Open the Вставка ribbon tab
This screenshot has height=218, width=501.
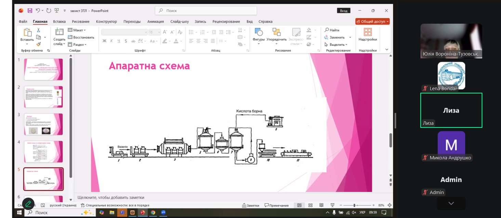tap(59, 22)
